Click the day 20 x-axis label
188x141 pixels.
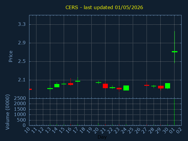96,130
